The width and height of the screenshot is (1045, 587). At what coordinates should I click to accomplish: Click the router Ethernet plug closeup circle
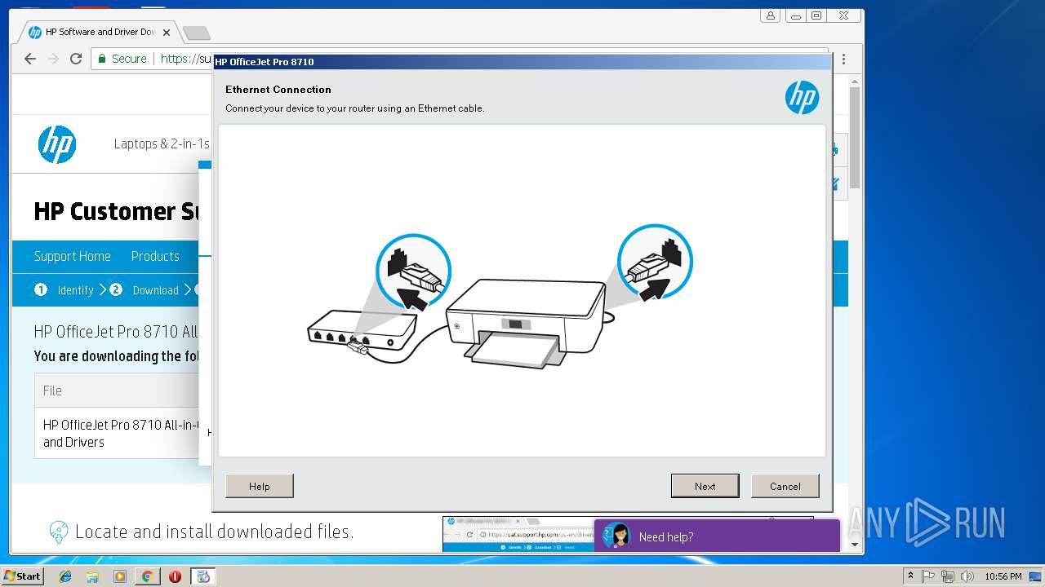(x=413, y=271)
